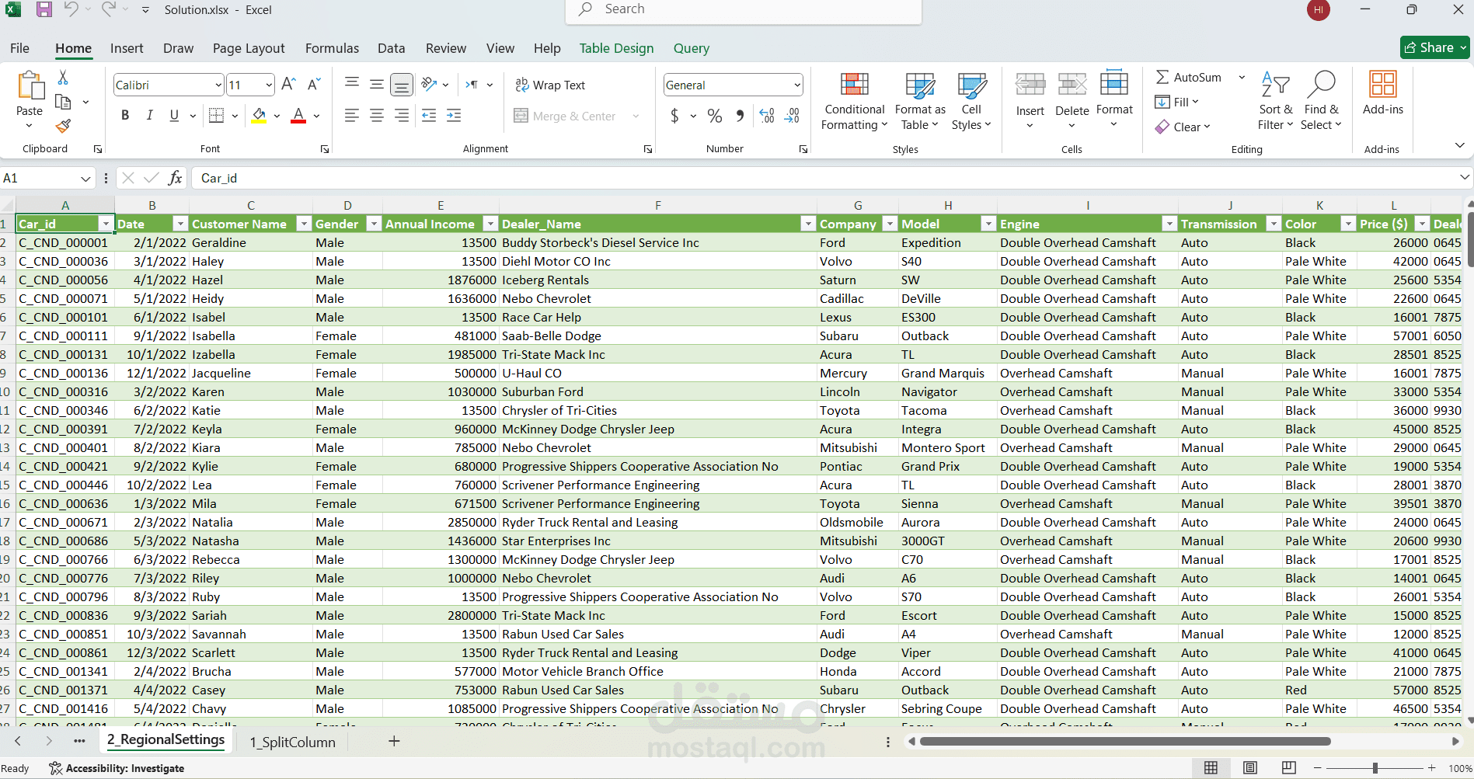1474x779 pixels.
Task: Click the yellow Fill Color swatch
Action: (x=260, y=117)
